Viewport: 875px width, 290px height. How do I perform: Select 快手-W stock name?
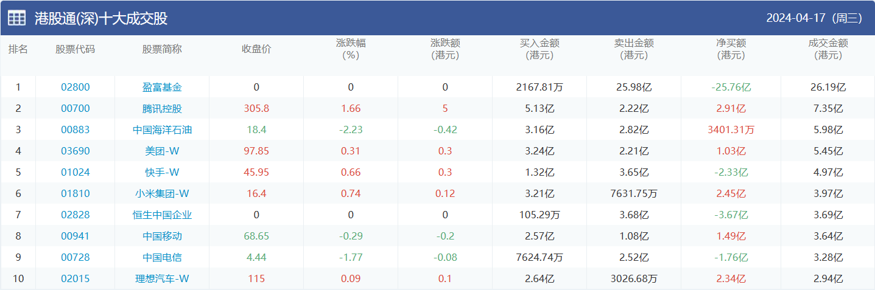click(x=162, y=173)
